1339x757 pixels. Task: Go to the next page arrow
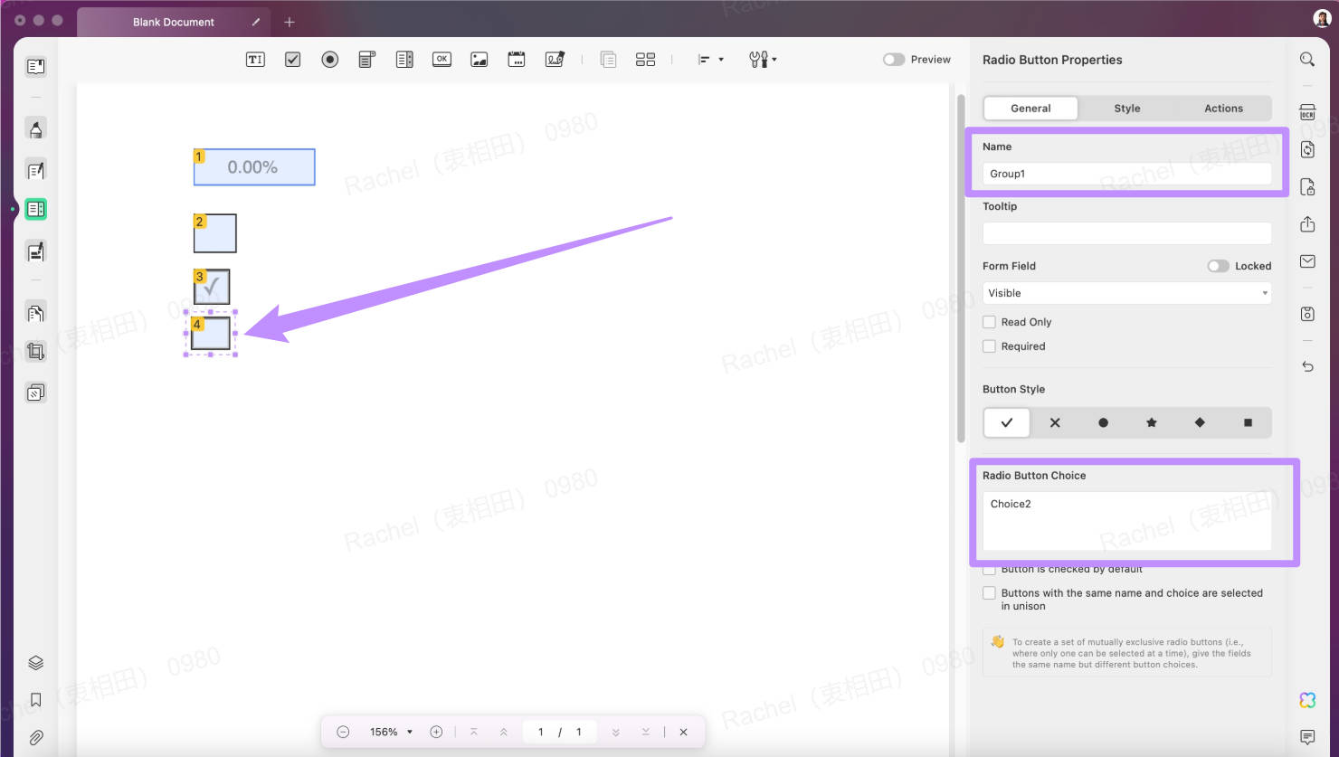coord(615,732)
